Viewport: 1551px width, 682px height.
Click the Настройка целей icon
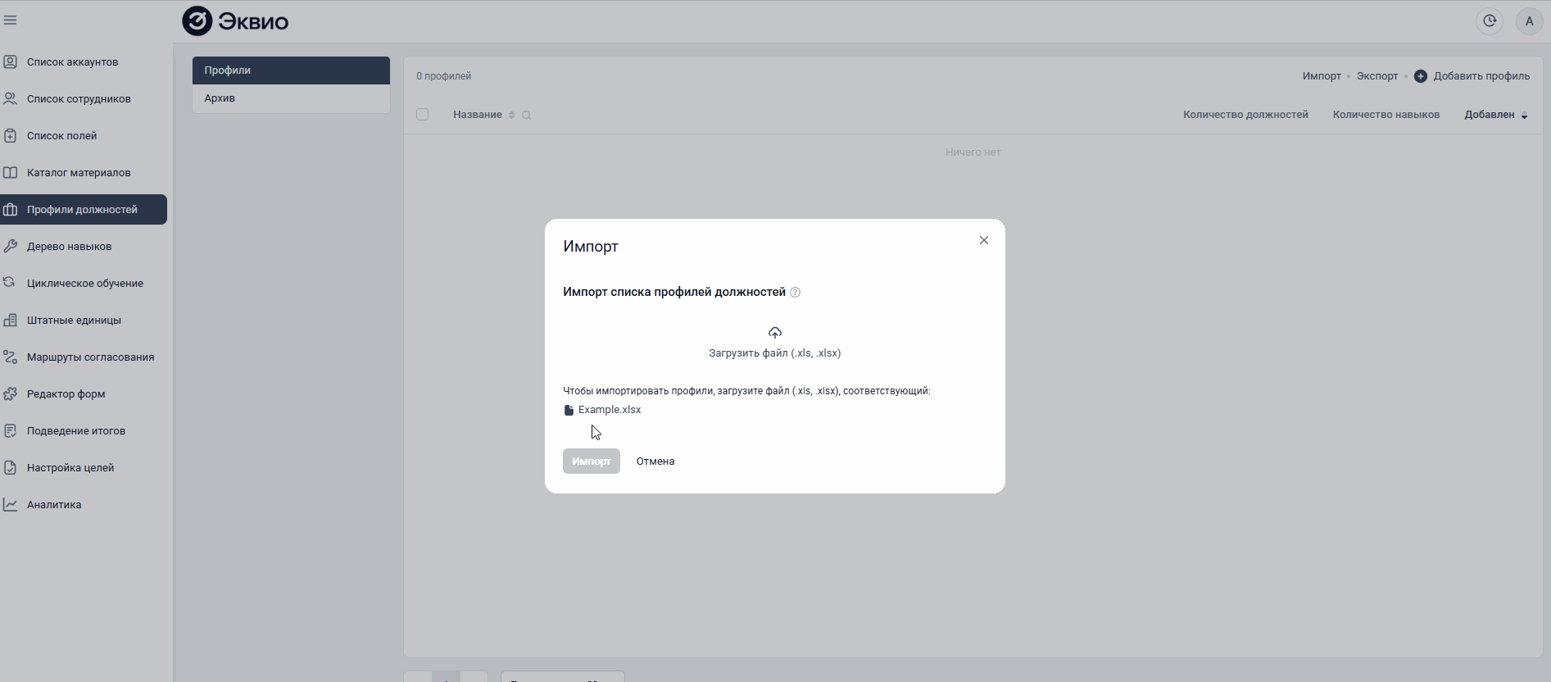pos(11,467)
